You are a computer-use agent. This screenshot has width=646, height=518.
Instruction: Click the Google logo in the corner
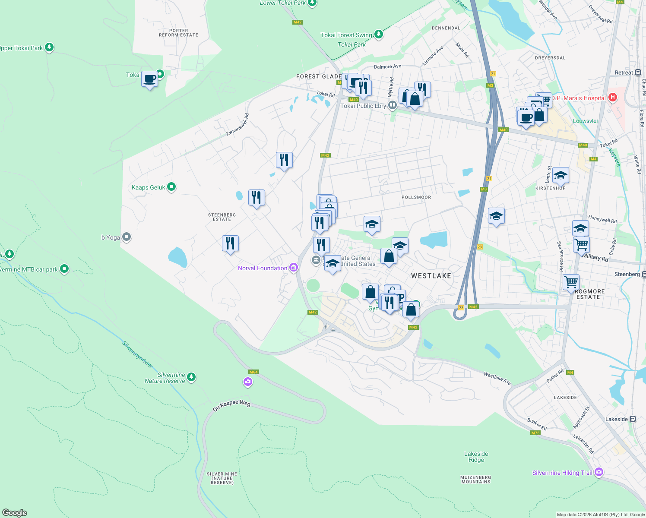tap(15, 514)
